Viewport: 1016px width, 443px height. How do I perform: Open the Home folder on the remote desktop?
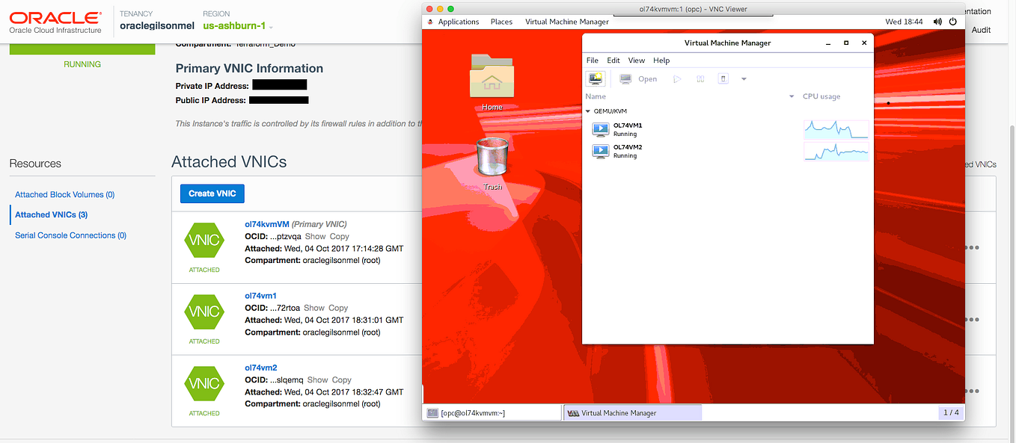click(x=491, y=78)
